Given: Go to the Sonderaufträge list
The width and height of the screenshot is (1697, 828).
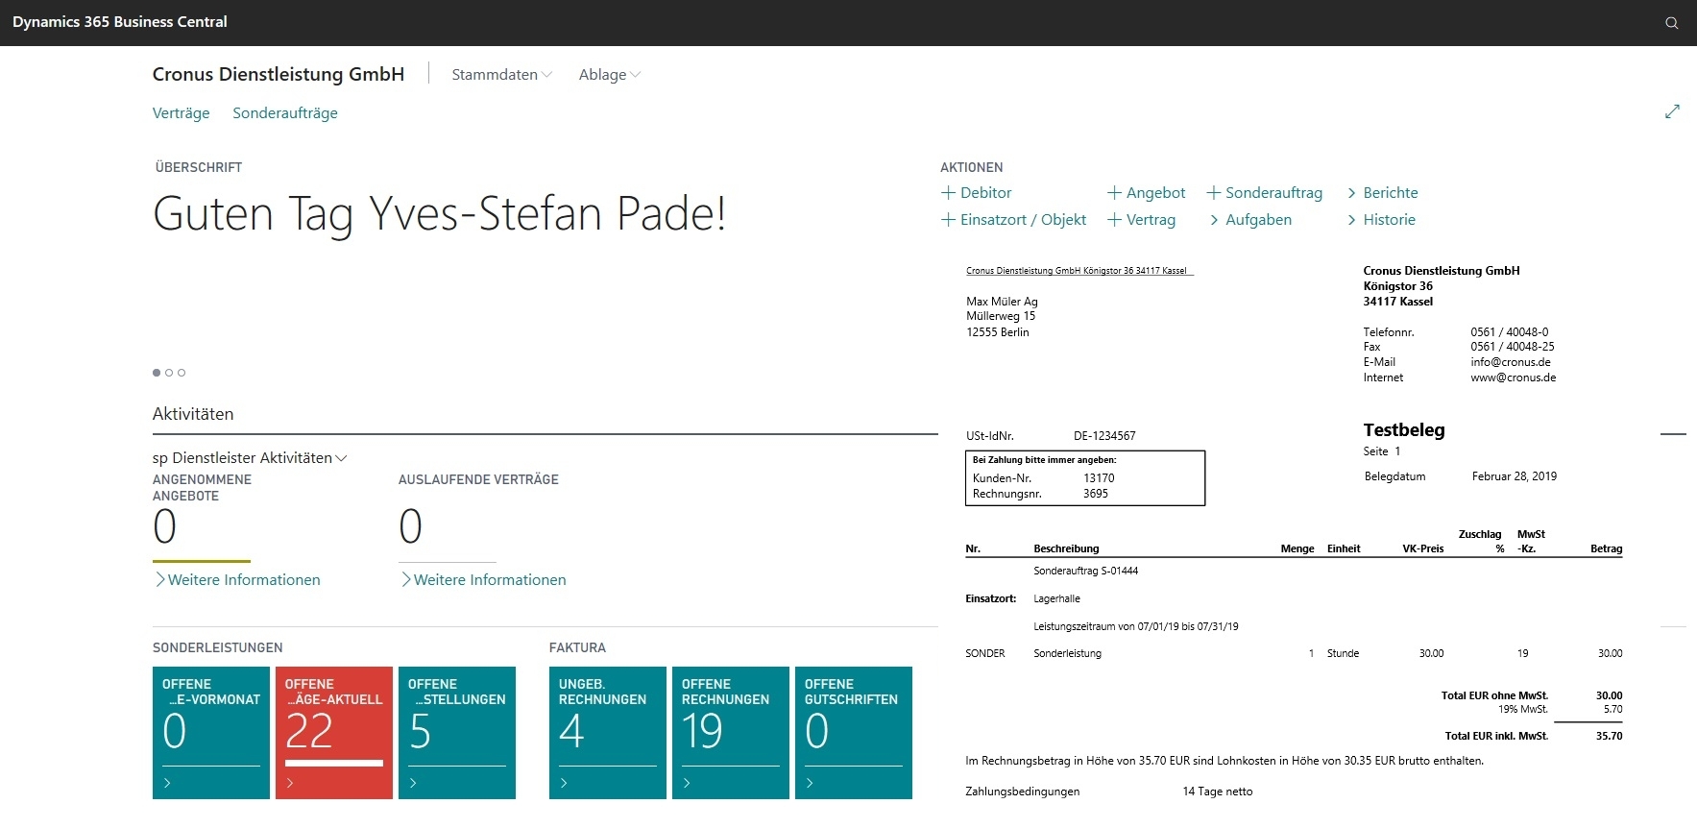Looking at the screenshot, I should 285,113.
